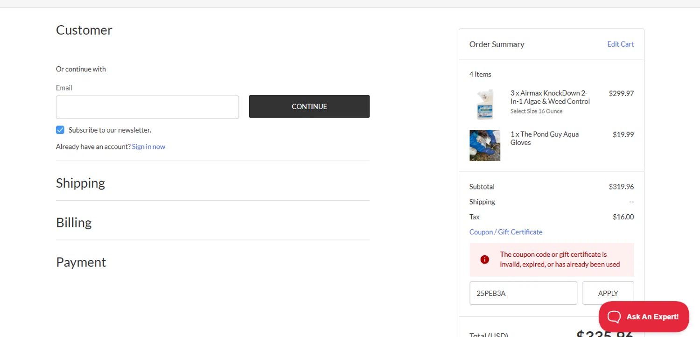The width and height of the screenshot is (700, 337).
Task: Select the Shipping section heading
Action: coord(80,183)
